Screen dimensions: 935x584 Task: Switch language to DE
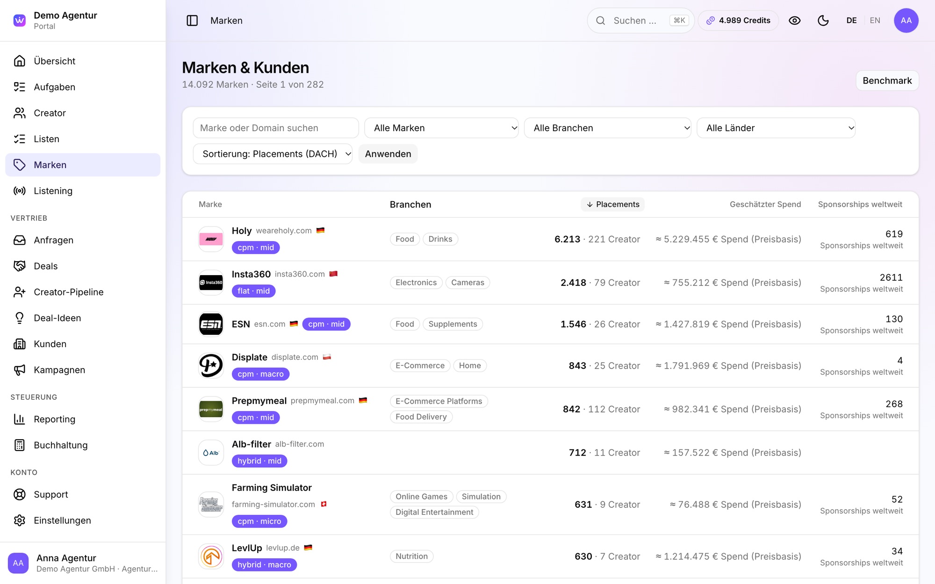[x=851, y=21]
